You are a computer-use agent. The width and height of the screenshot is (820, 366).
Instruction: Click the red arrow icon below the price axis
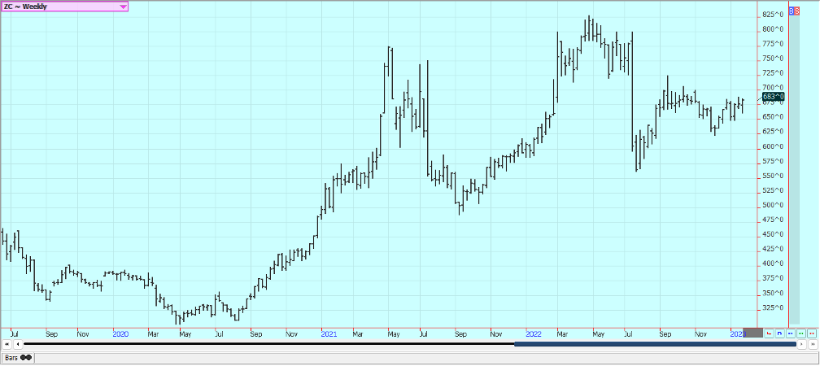point(769,333)
